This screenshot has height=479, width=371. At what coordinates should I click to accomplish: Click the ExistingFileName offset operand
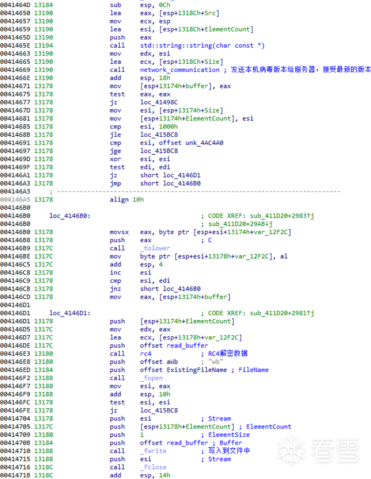[197, 370]
